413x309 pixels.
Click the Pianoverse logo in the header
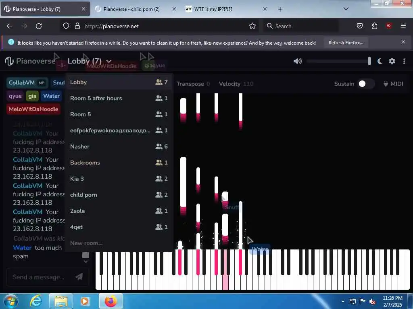point(30,61)
